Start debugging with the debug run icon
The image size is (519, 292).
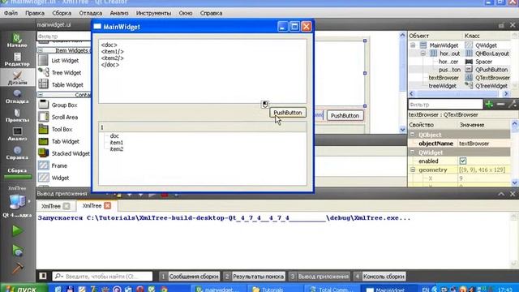coord(17,251)
